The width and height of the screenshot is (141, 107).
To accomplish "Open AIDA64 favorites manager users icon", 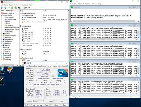I will [16, 8].
